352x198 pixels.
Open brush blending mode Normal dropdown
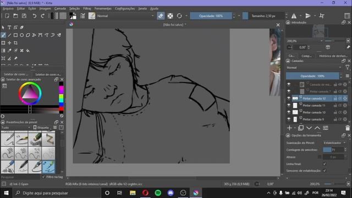(125, 16)
